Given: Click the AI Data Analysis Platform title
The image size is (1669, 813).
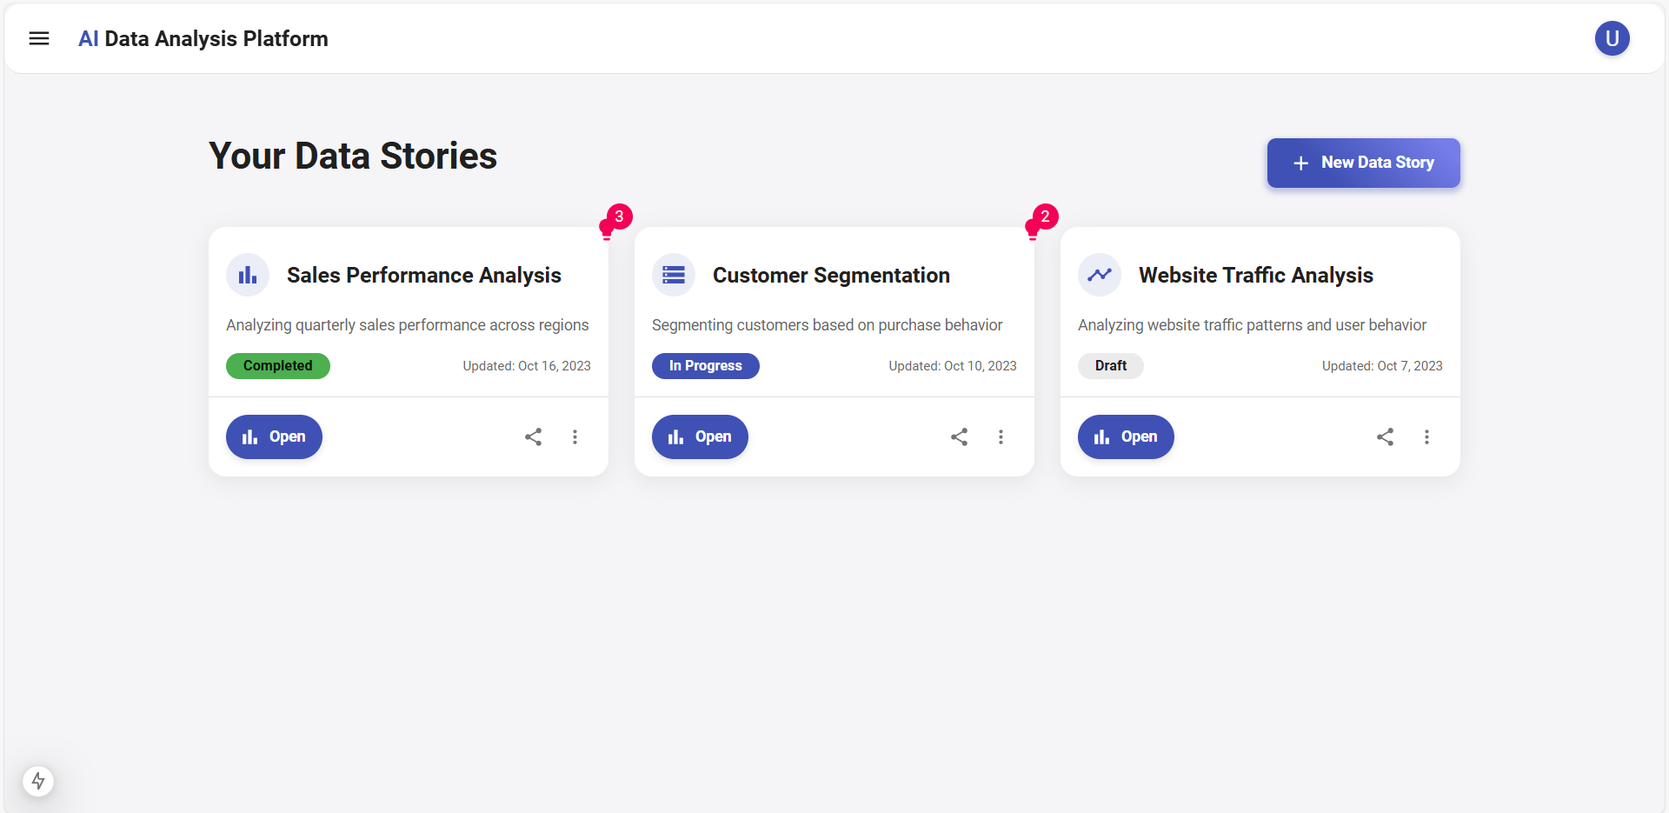Looking at the screenshot, I should click(x=203, y=39).
